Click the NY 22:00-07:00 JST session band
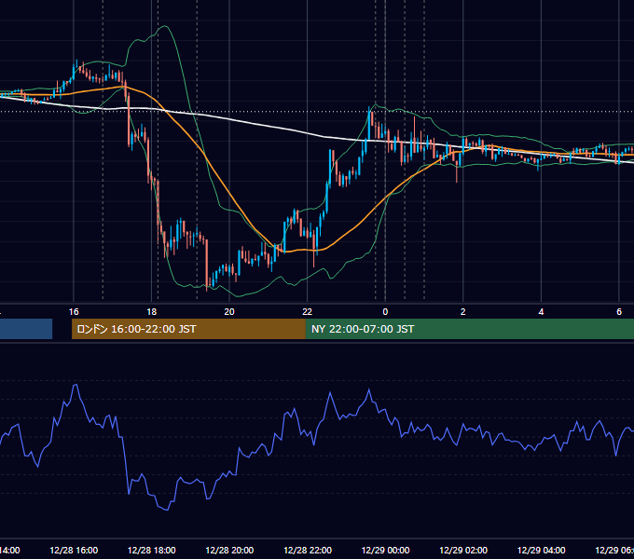The width and height of the screenshot is (634, 559). point(469,329)
